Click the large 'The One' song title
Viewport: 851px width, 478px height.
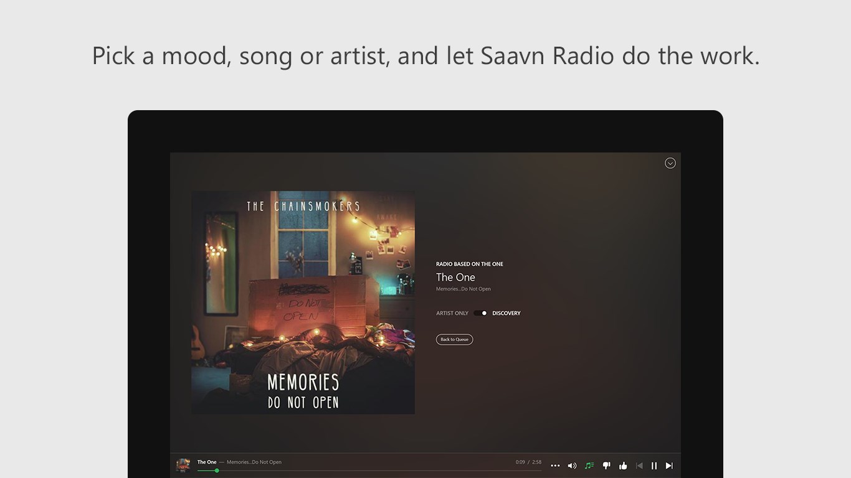pos(455,277)
